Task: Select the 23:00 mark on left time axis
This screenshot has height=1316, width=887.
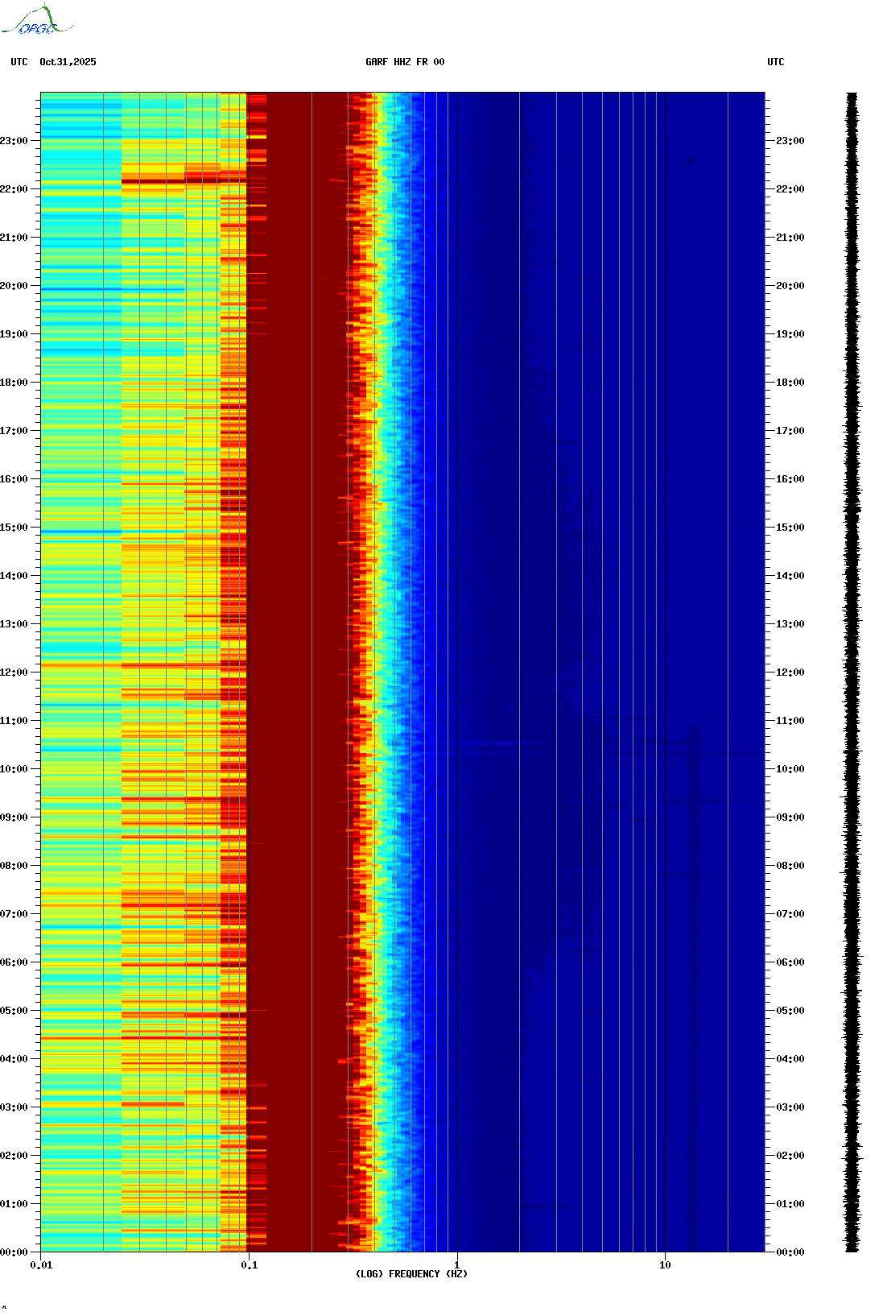Action: click(x=14, y=141)
